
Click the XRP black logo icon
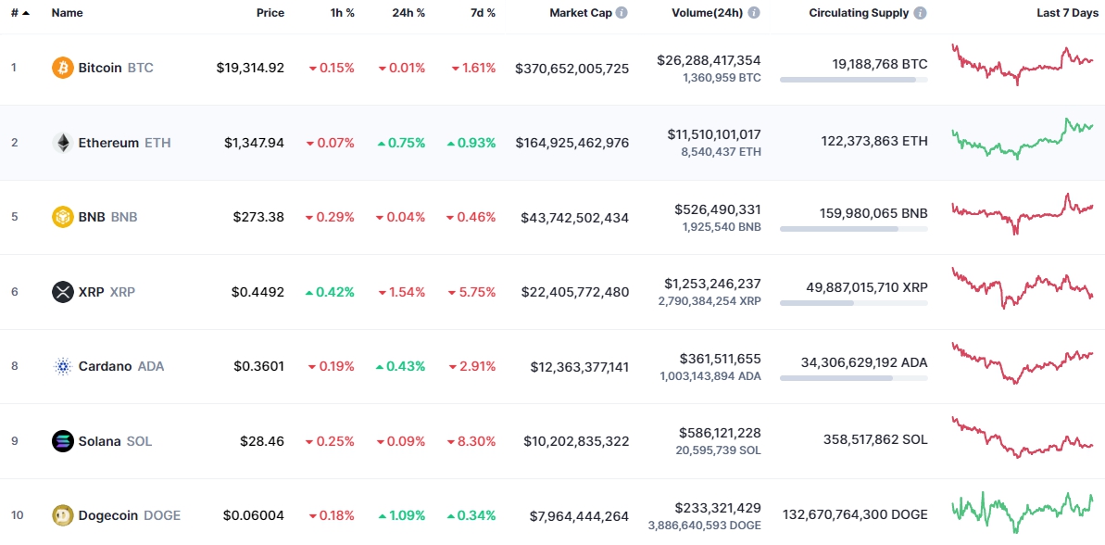[x=63, y=292]
